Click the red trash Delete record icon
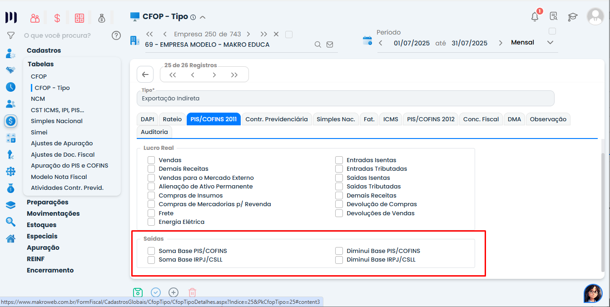610x307 pixels. [192, 292]
